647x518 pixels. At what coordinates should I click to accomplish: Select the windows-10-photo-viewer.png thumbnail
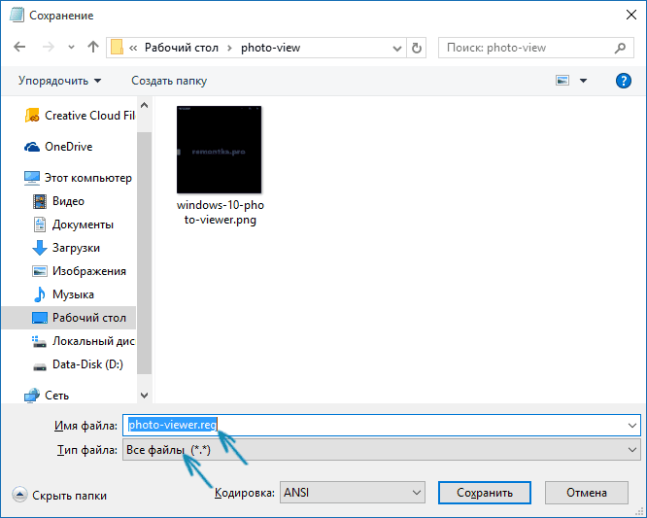click(220, 166)
